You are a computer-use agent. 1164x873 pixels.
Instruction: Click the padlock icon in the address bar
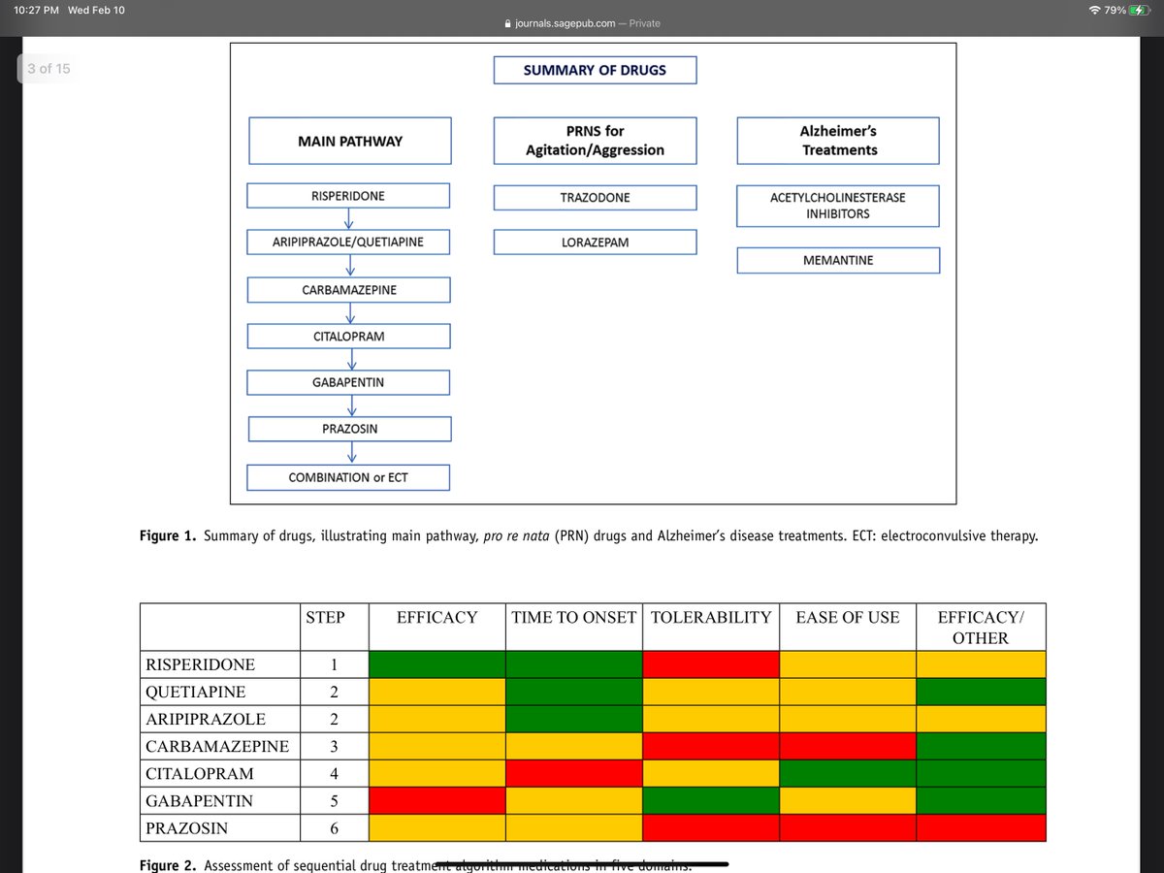(x=508, y=23)
